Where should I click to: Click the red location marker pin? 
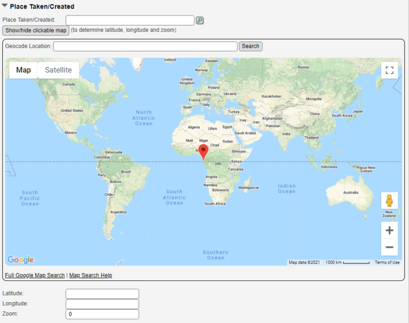[x=203, y=152]
